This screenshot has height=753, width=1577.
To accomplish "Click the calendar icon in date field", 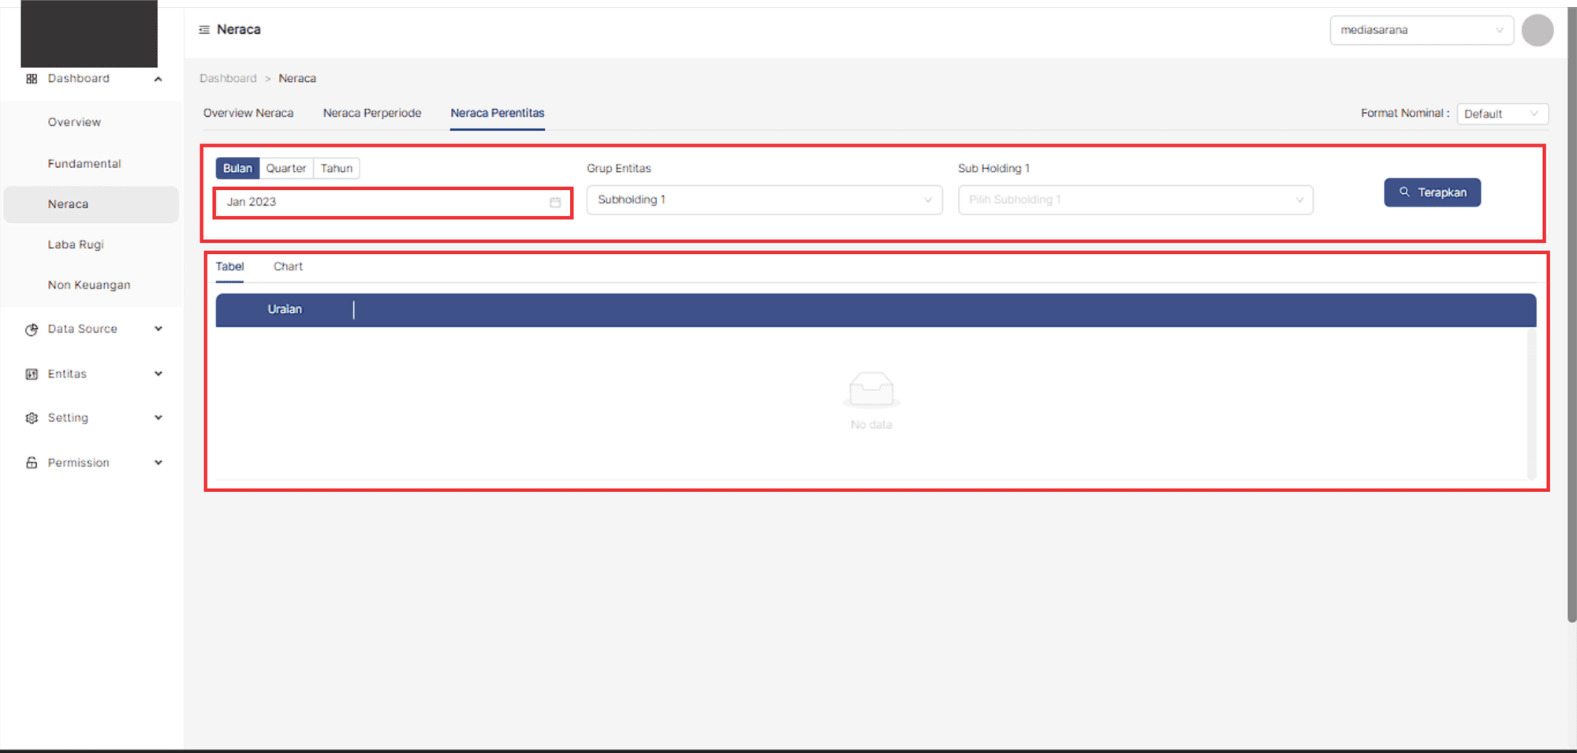I will pyautogui.click(x=555, y=203).
